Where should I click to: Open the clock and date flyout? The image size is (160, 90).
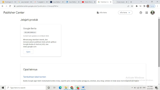(150, 88)
